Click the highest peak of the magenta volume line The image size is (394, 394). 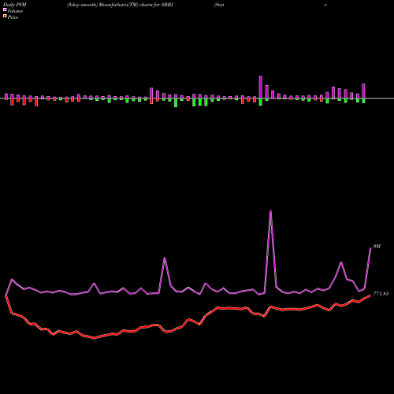[270, 211]
